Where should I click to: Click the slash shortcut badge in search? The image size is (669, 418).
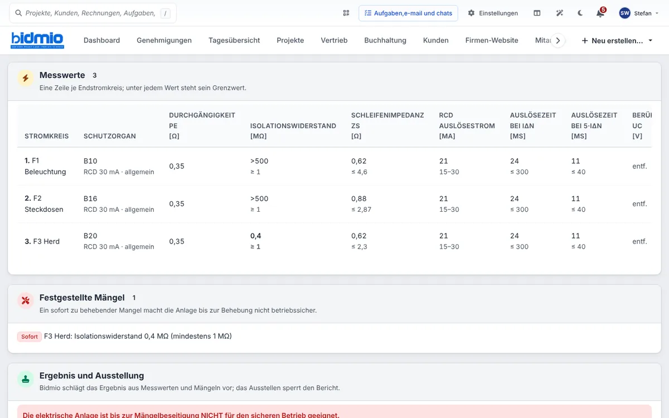click(165, 13)
